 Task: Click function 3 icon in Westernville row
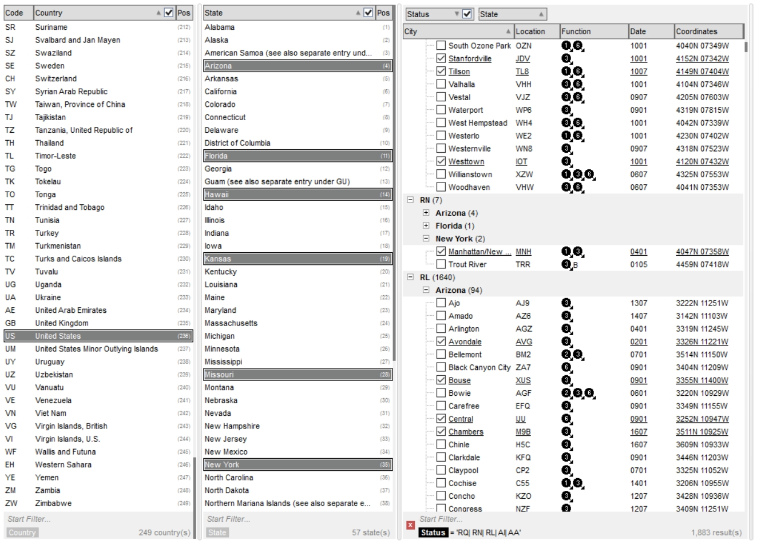pos(566,149)
